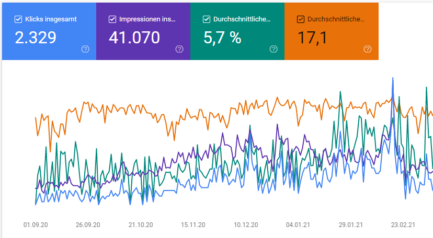Select the 5,7 % average CTR value
The width and height of the screenshot is (433, 238).
click(222, 38)
